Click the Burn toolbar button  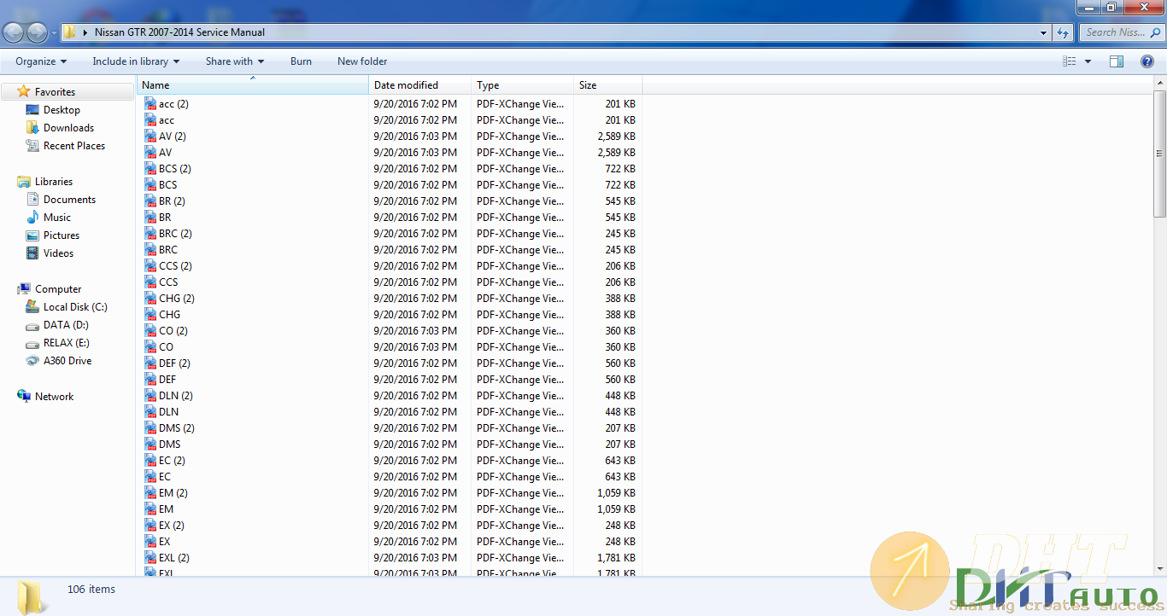(x=301, y=61)
